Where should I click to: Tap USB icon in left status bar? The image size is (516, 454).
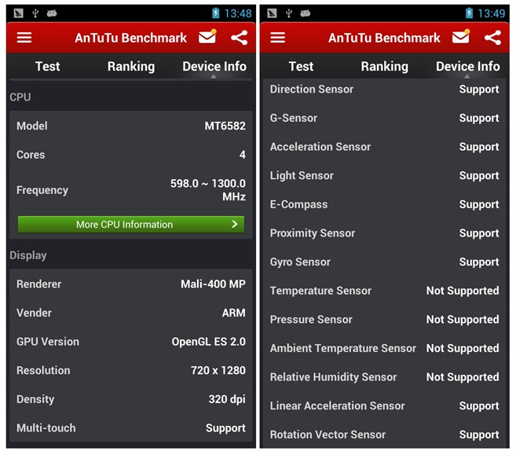pos(35,13)
